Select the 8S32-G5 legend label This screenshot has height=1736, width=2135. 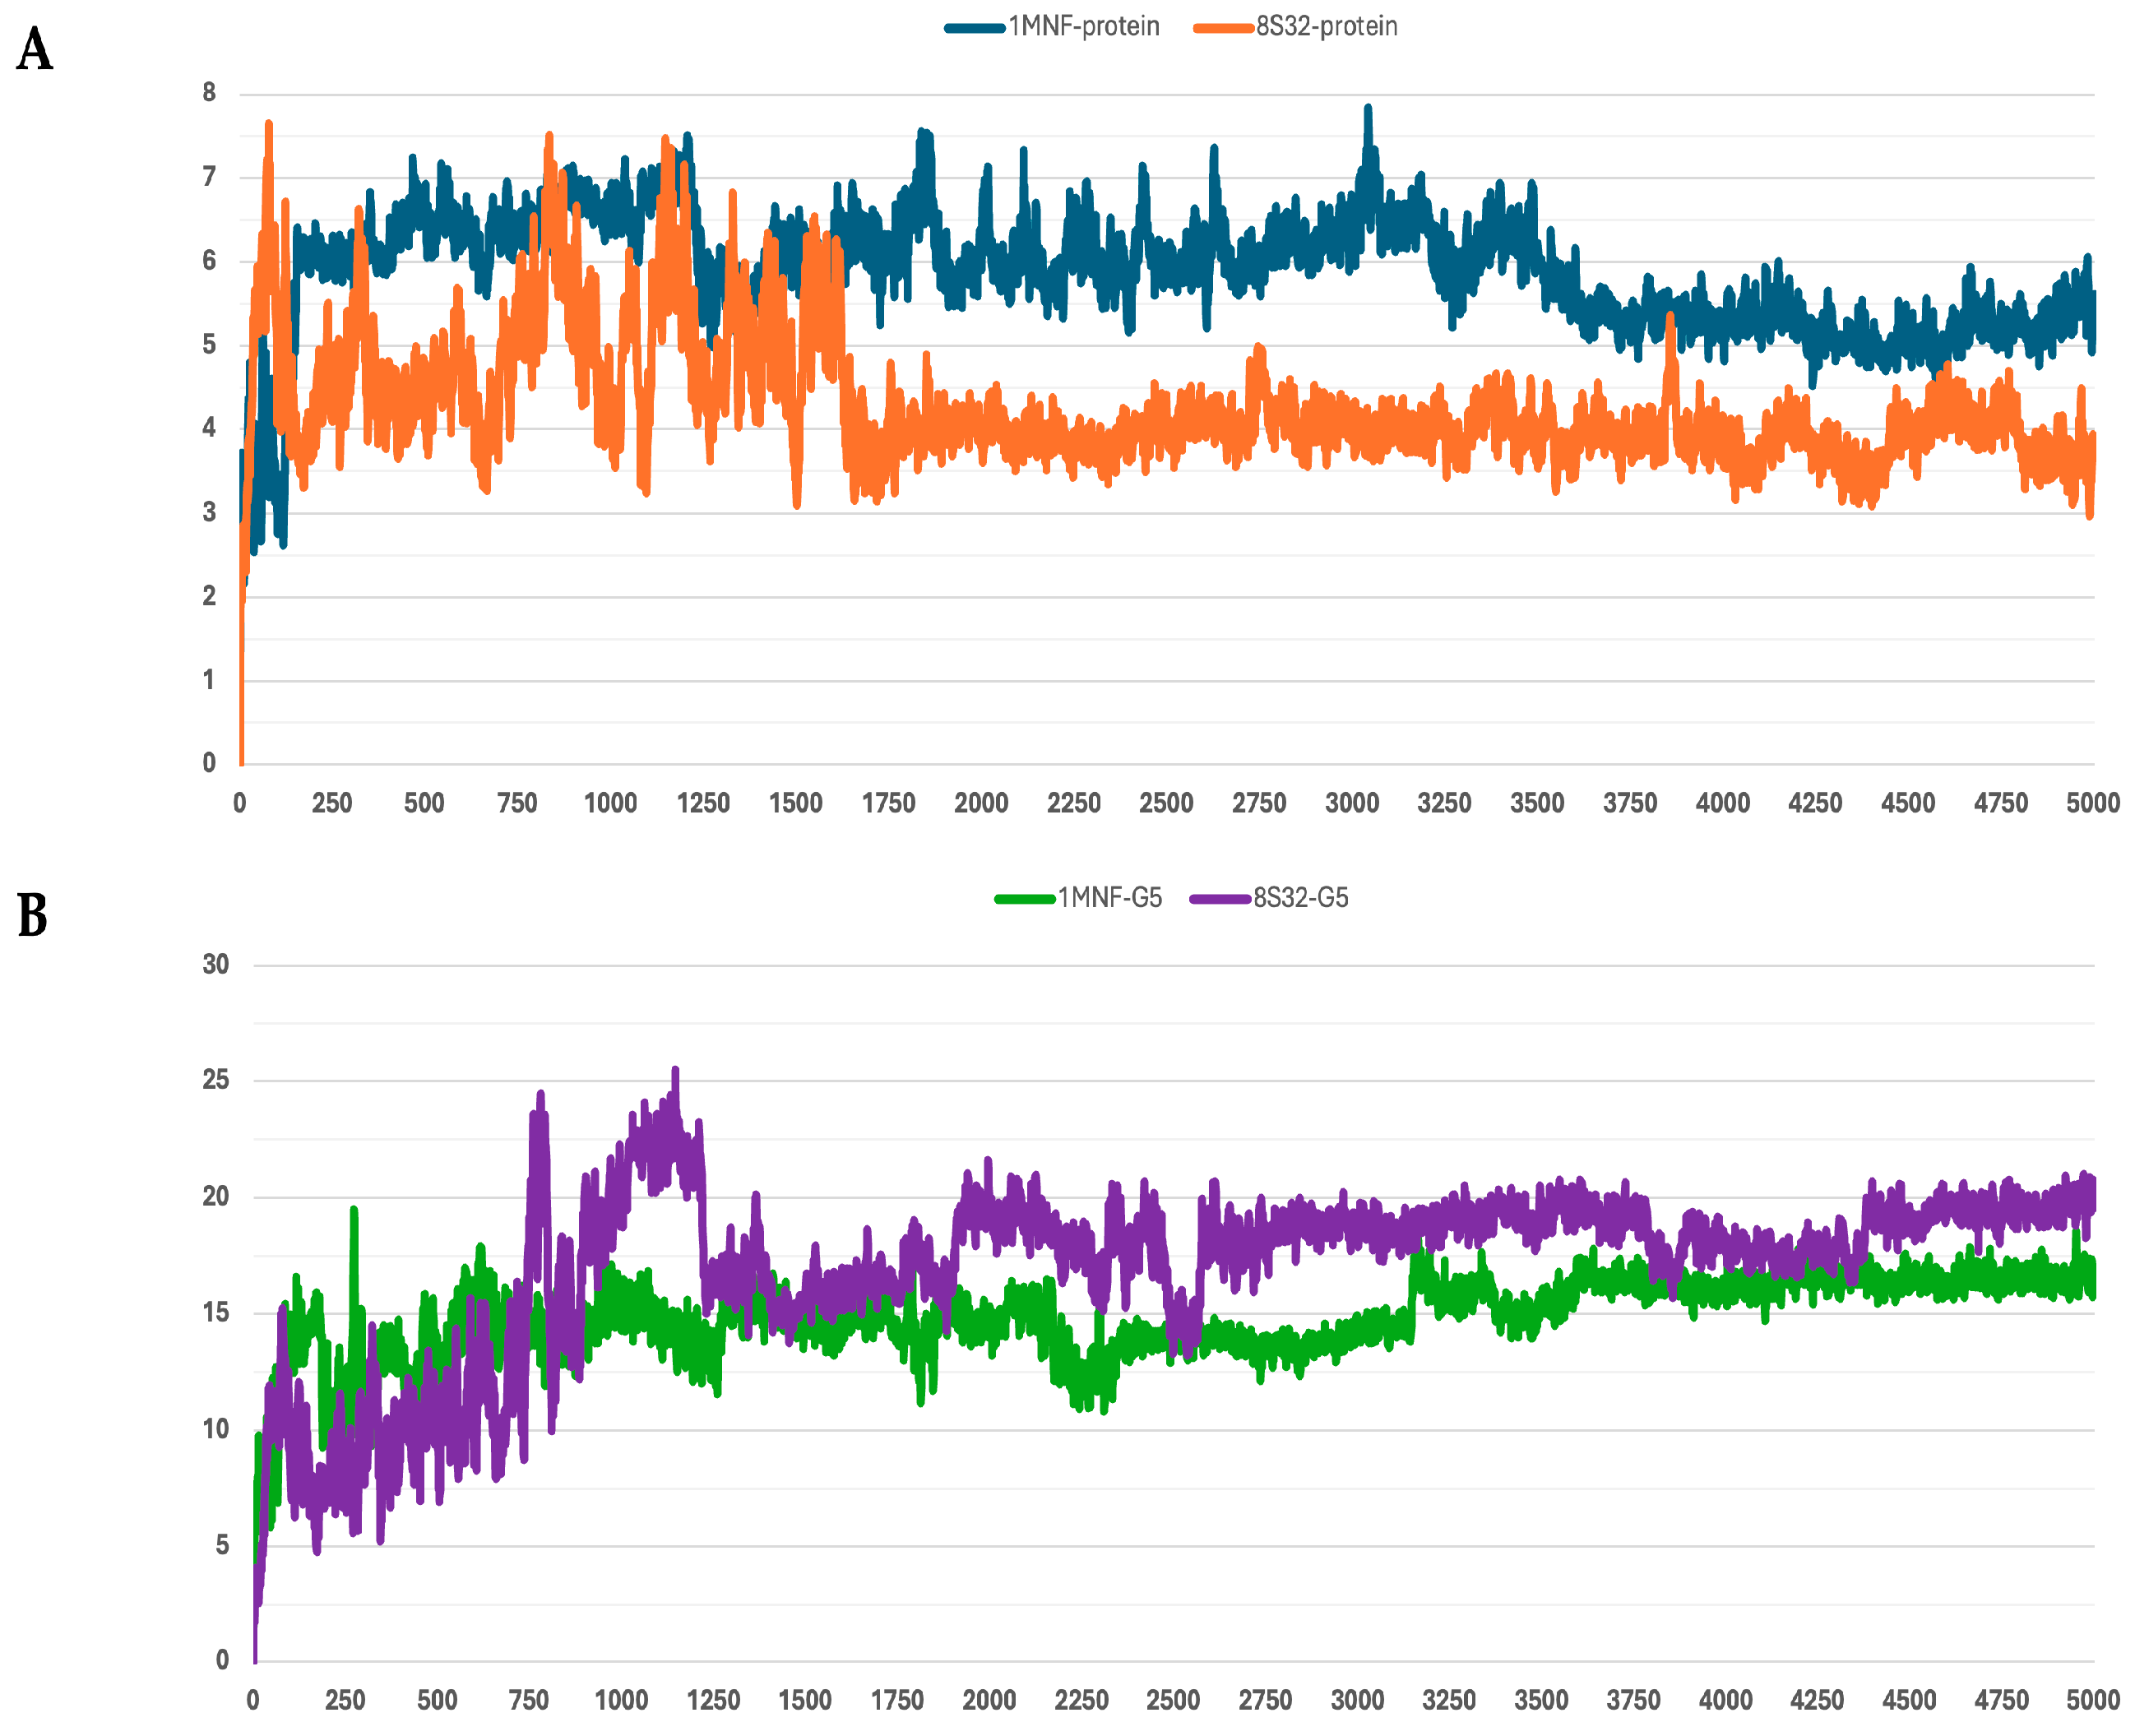click(1301, 898)
